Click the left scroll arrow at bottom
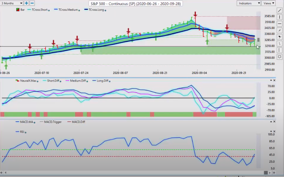This screenshot has width=284, height=177. pos(5,173)
